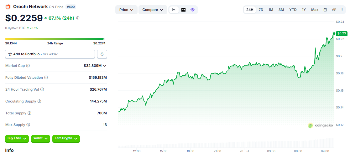Click the 0.0₅3576 BTC price text
The width and height of the screenshot is (350, 155).
click(15, 28)
